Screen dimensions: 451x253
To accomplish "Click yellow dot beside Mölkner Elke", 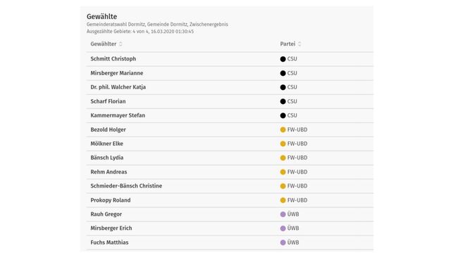I will click(x=283, y=143).
